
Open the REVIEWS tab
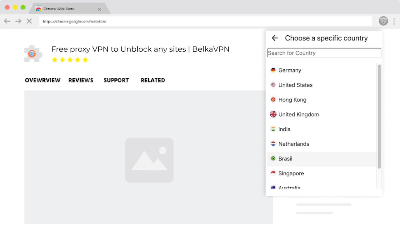[81, 80]
